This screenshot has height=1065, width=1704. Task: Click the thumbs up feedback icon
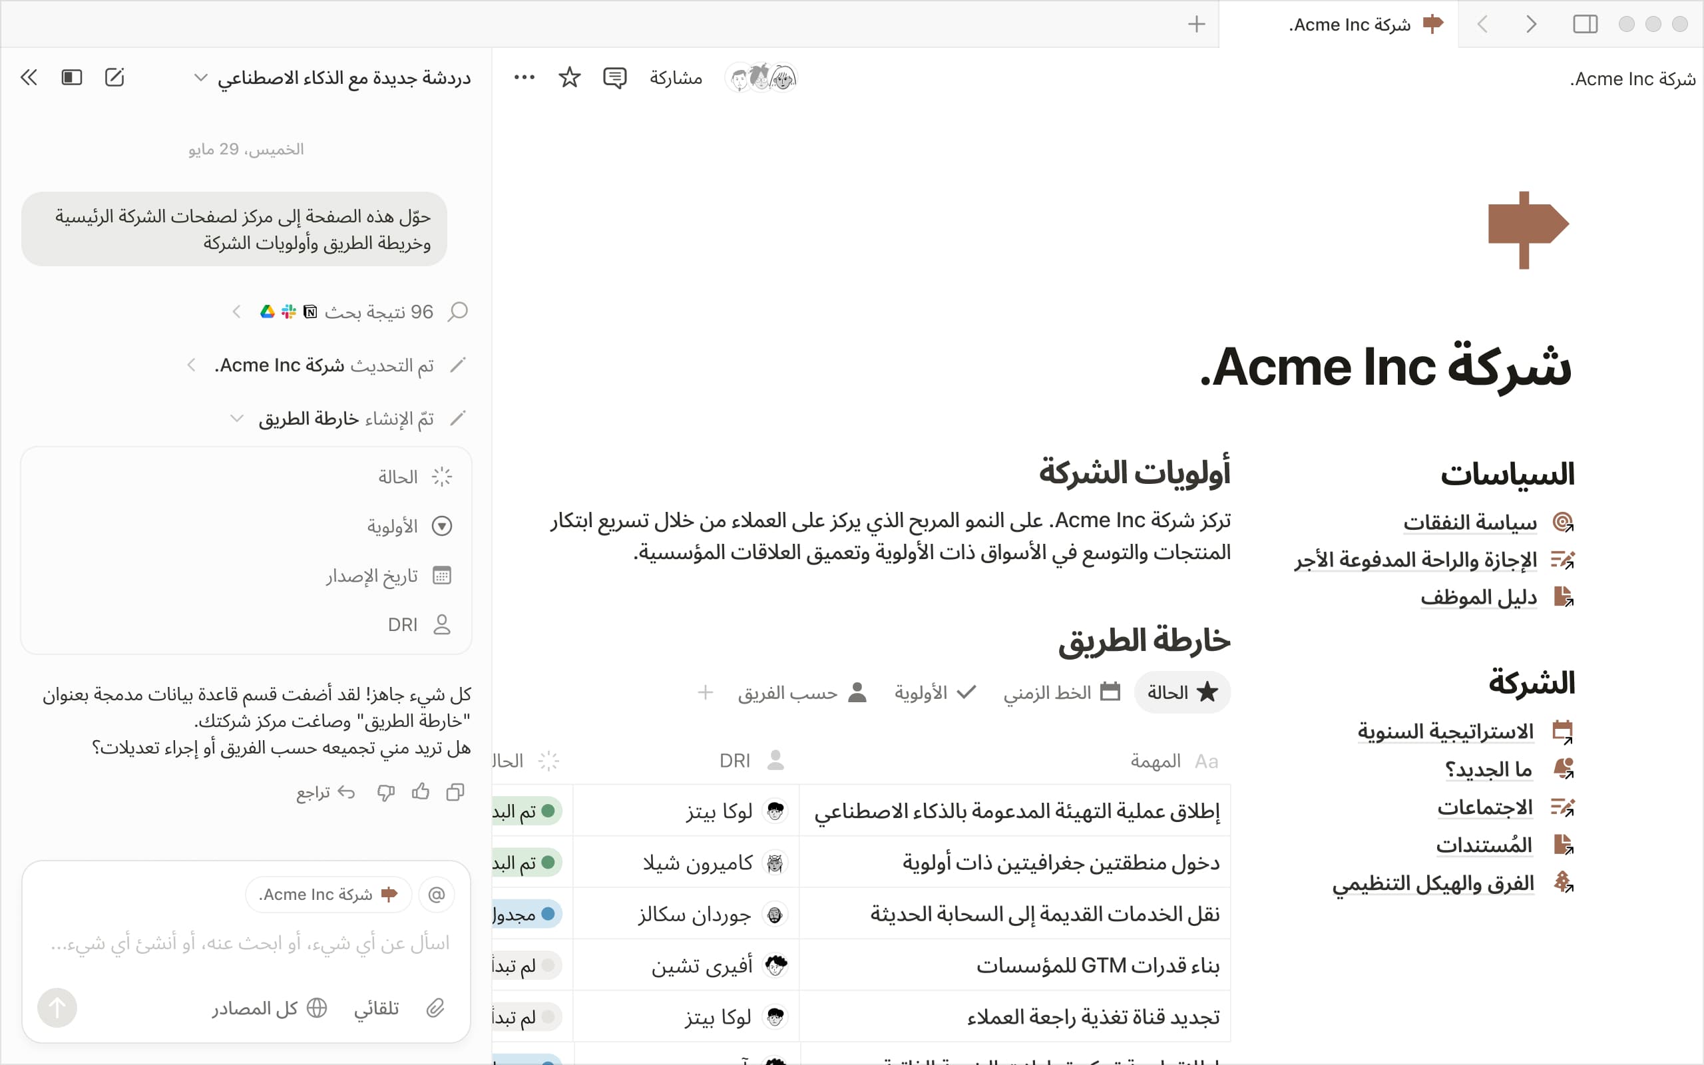click(421, 792)
